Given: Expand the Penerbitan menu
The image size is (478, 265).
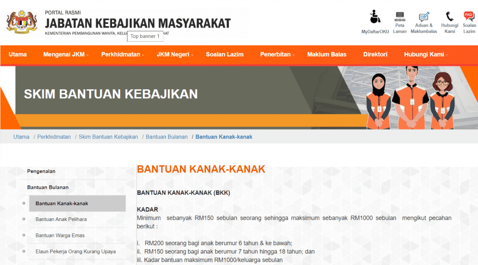Looking at the screenshot, I should pos(277,55).
